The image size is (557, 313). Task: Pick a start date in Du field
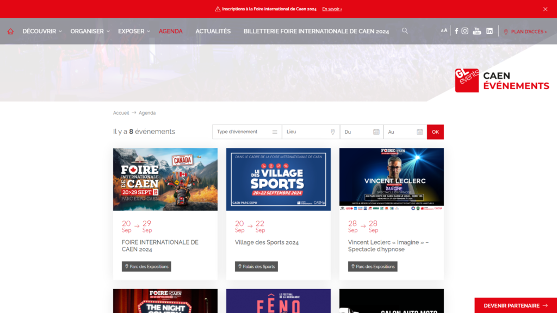[x=362, y=132]
